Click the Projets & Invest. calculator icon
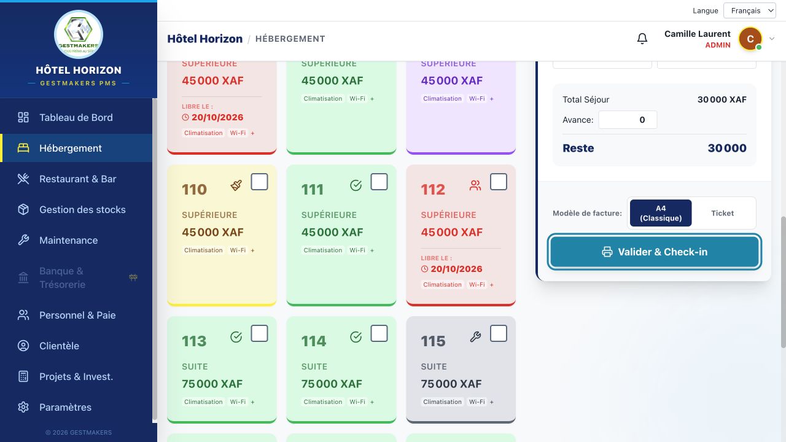786x442 pixels. click(23, 376)
